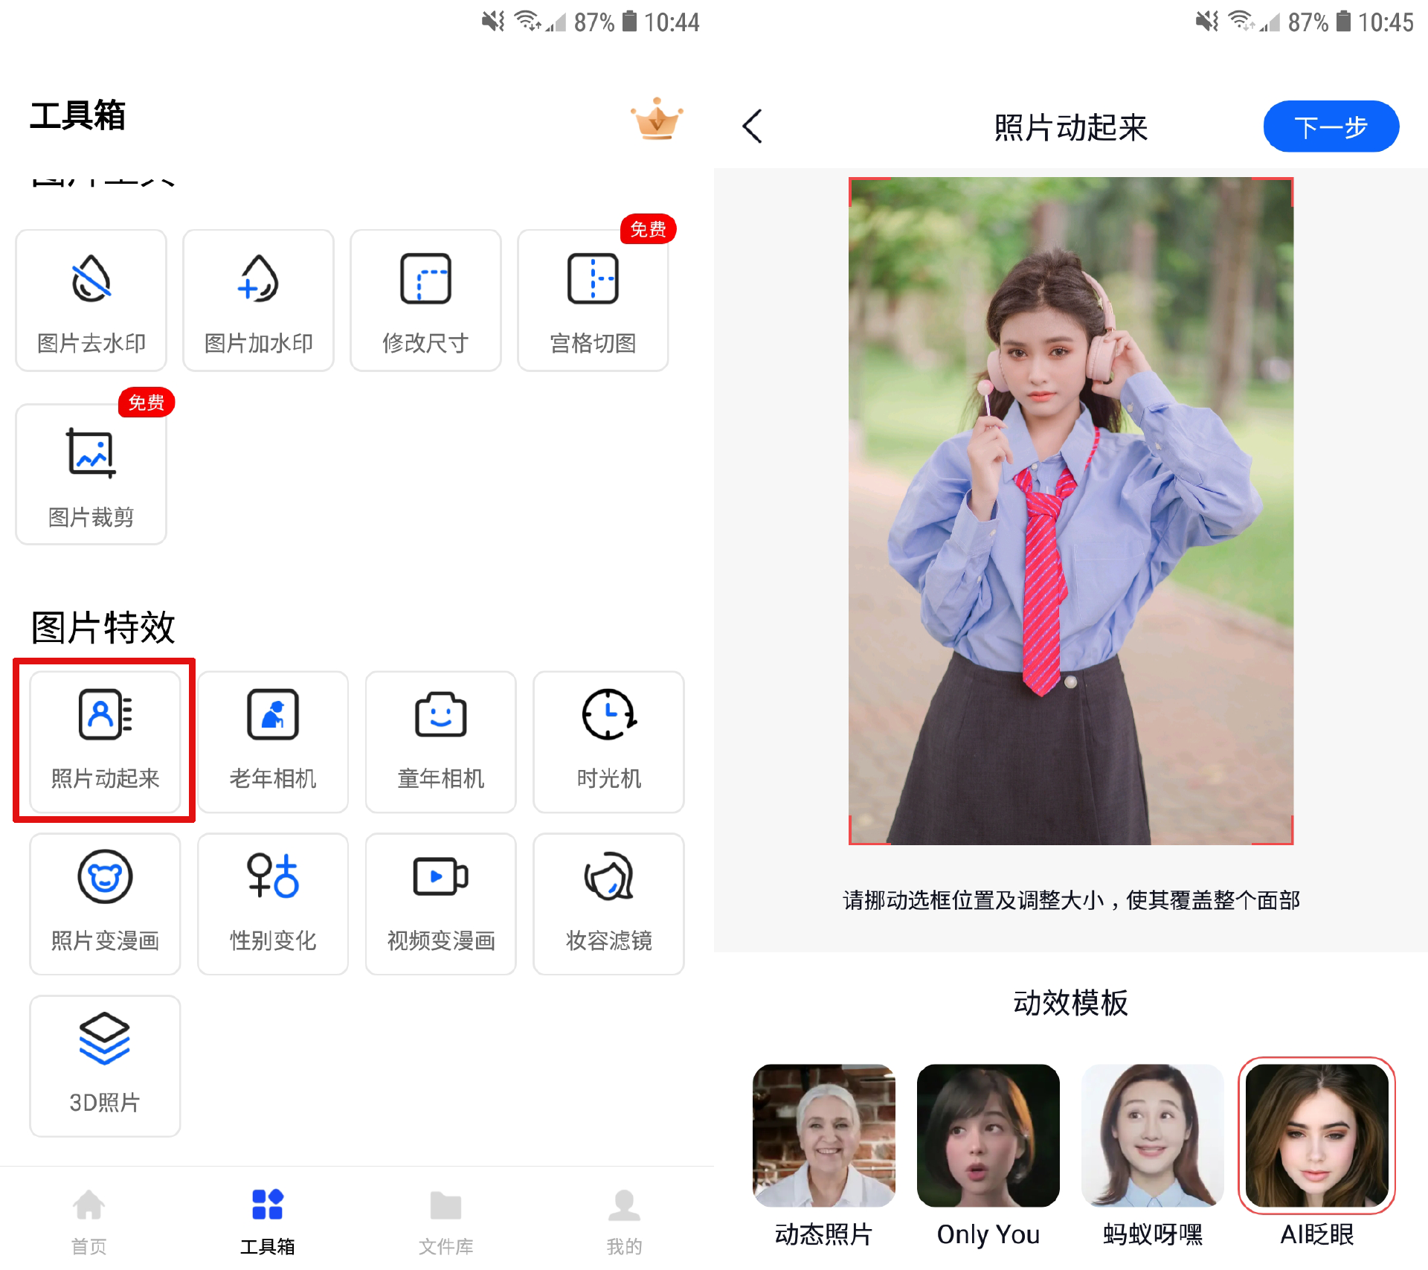Open the 照片动起来 photo animation tool
The height and width of the screenshot is (1270, 1428).
[105, 742]
